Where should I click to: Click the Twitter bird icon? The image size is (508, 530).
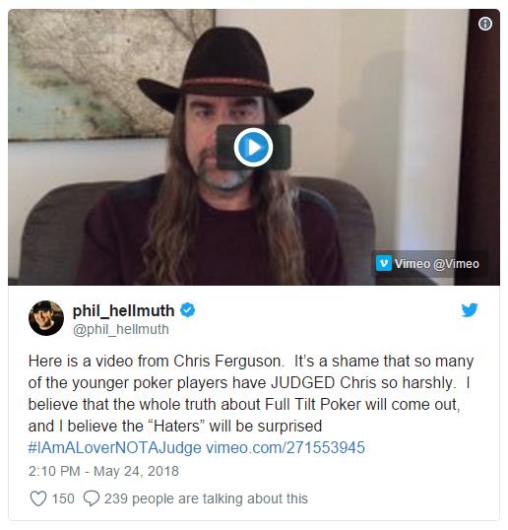(x=470, y=310)
